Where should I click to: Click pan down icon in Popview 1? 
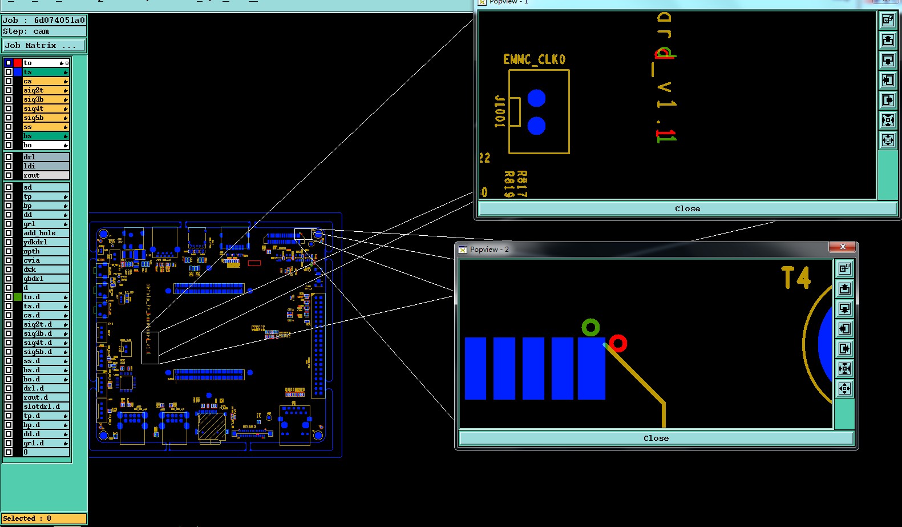pyautogui.click(x=888, y=60)
